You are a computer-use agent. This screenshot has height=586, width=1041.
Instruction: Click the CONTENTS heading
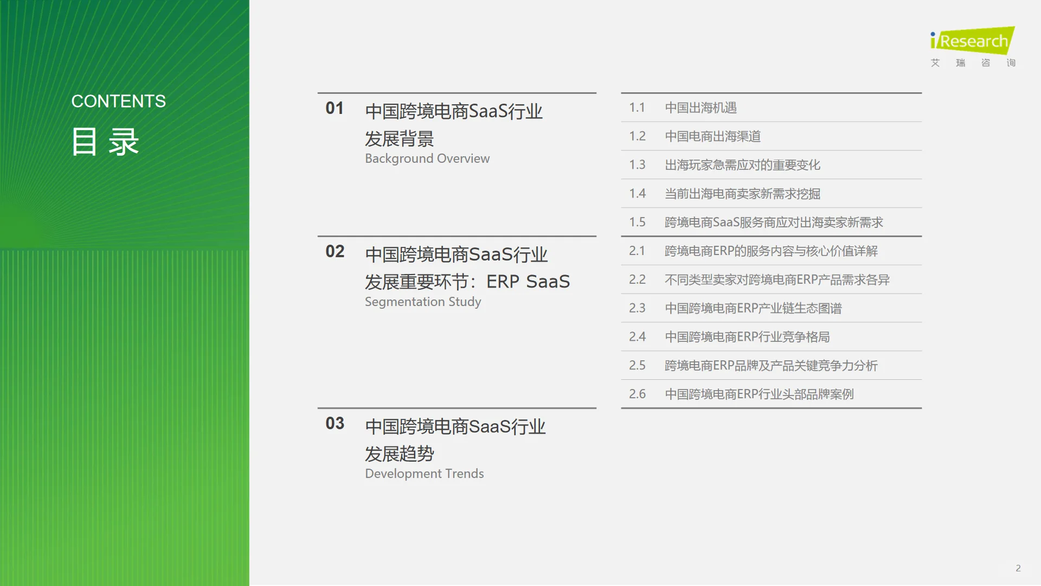(119, 101)
